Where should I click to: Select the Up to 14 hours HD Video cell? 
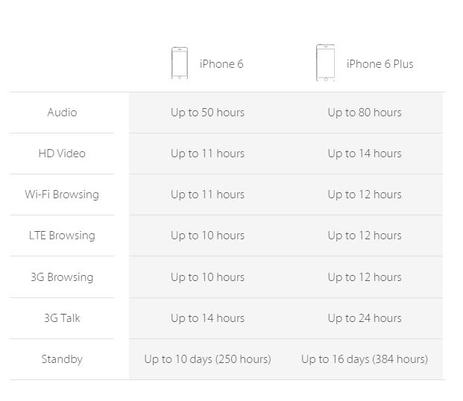click(x=365, y=154)
